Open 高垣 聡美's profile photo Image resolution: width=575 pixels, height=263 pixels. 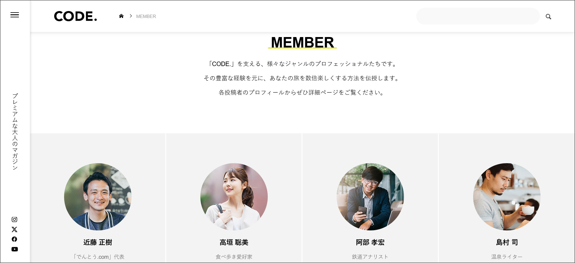point(234,197)
